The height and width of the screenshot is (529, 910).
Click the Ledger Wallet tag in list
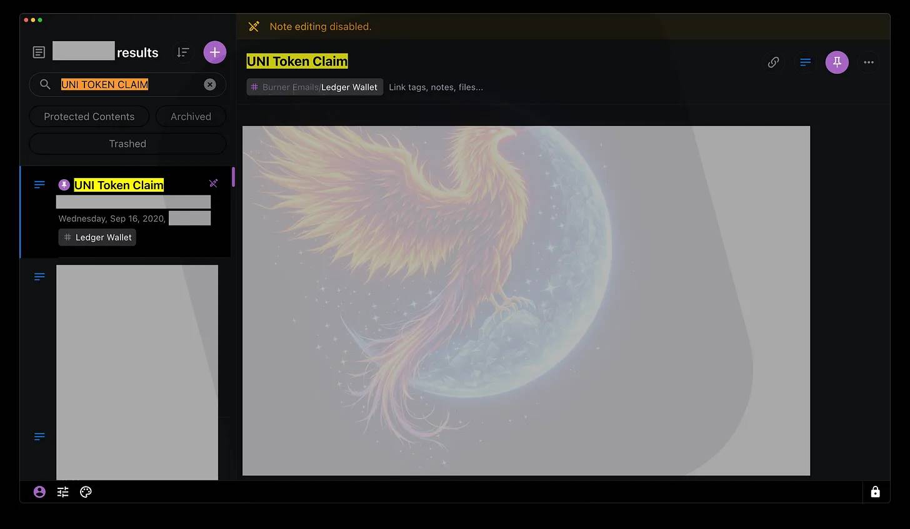click(x=97, y=237)
